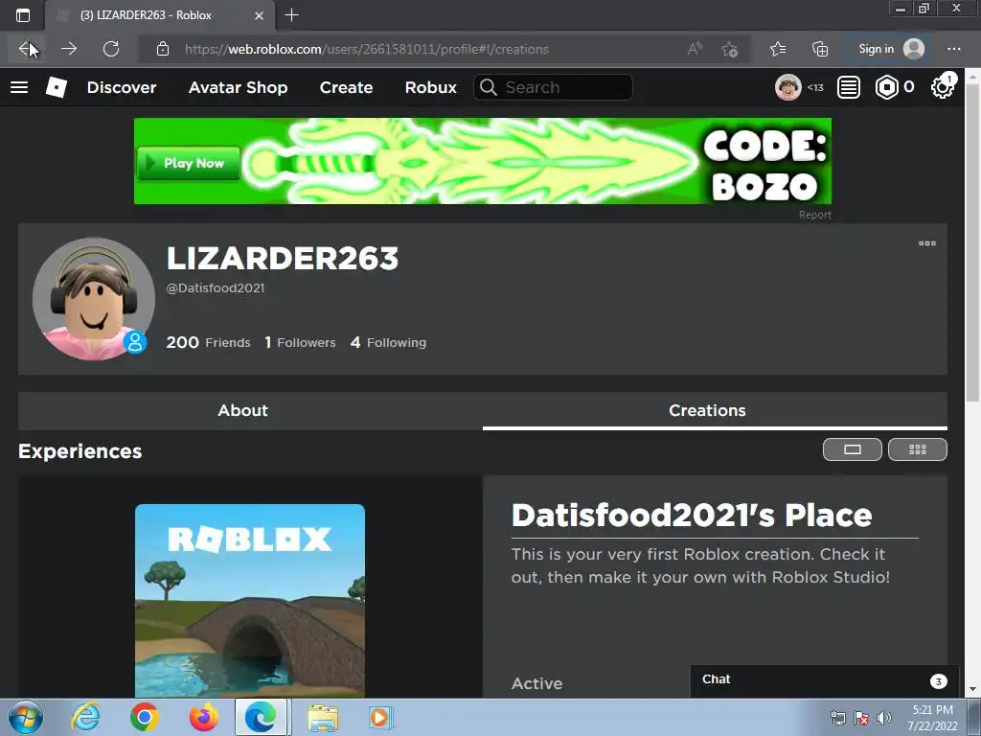View the 4 Following list

pyautogui.click(x=389, y=342)
